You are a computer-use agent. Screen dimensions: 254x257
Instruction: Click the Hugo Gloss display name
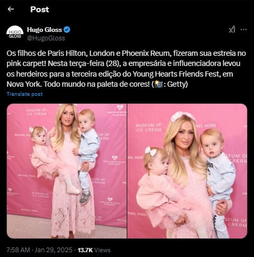[44, 30]
